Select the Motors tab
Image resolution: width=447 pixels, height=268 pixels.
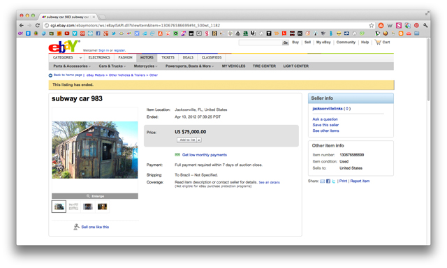click(147, 57)
